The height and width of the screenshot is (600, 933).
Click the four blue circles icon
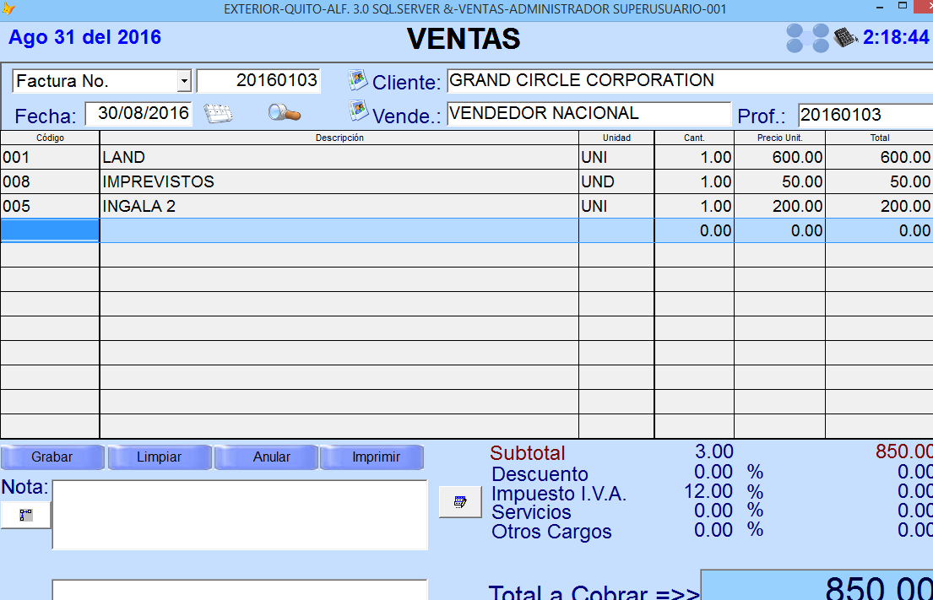[808, 38]
